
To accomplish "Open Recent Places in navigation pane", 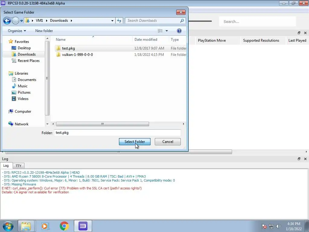I will pyautogui.click(x=29, y=60).
